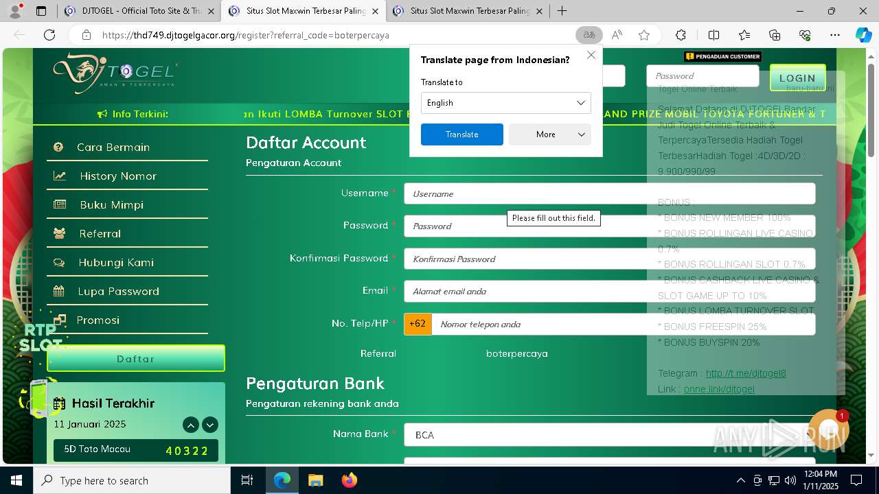Click the Browser essentials heart icon
This screenshot has width=879, height=494.
[805, 35]
